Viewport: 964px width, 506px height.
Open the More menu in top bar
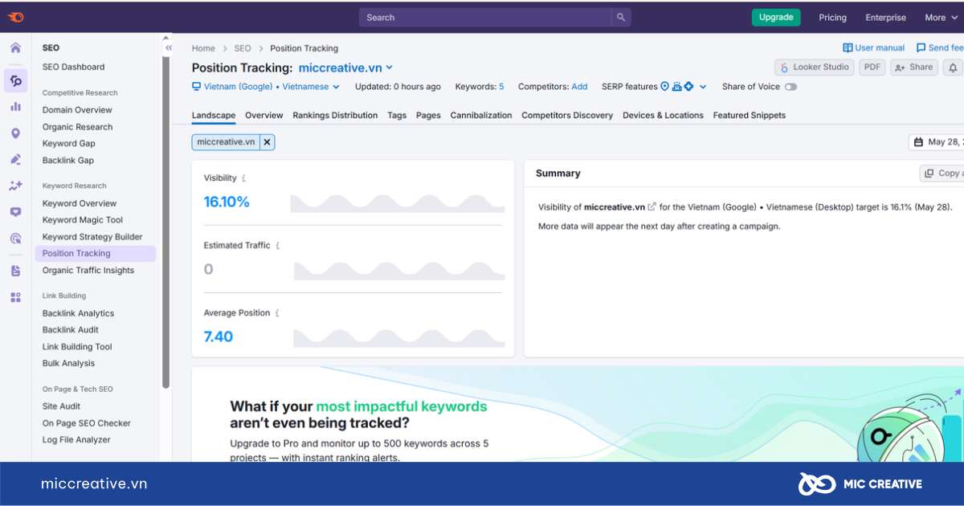[940, 18]
